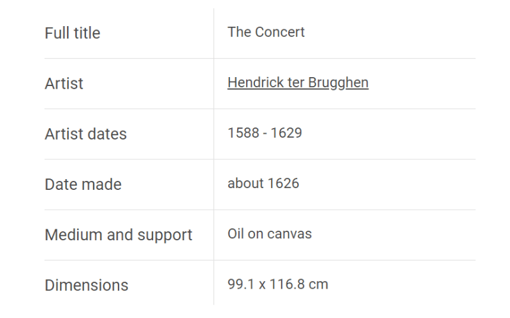Click the word "support" in the medium label
Image resolution: width=510 pixels, height=318 pixels.
164,235
